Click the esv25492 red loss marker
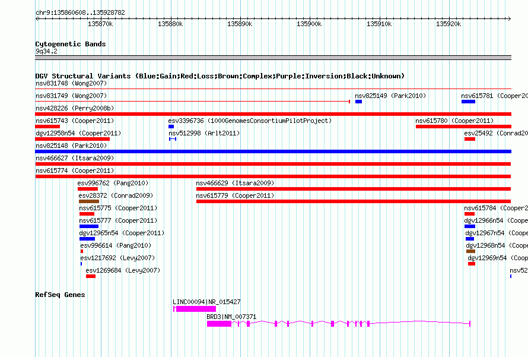This screenshot has height=357, width=528. tap(470, 139)
